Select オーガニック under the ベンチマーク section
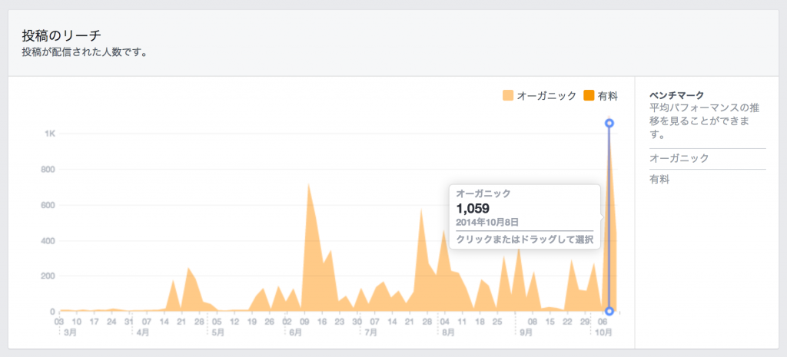Image resolution: width=787 pixels, height=357 pixels. [x=679, y=157]
